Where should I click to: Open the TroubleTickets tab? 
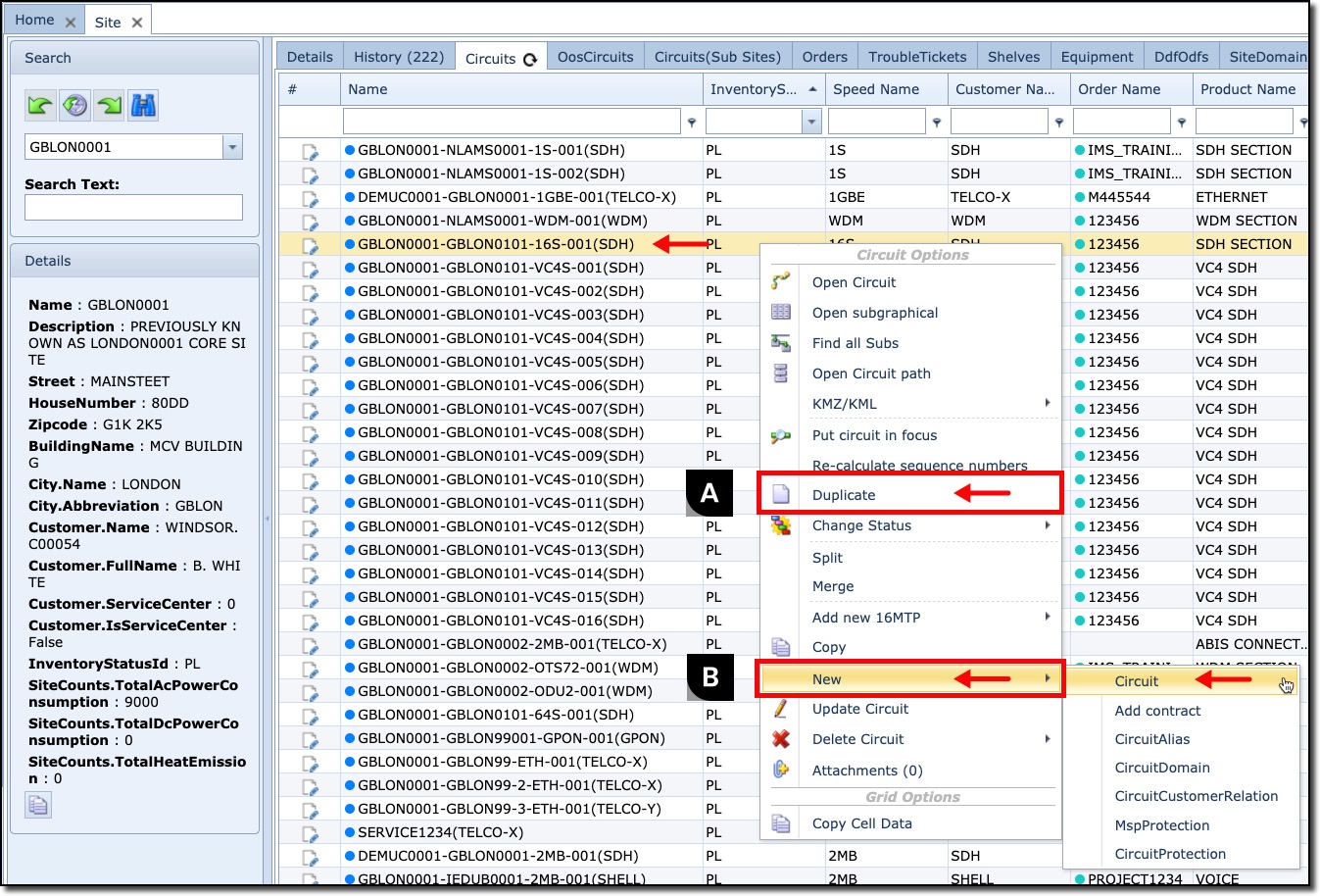[x=917, y=57]
